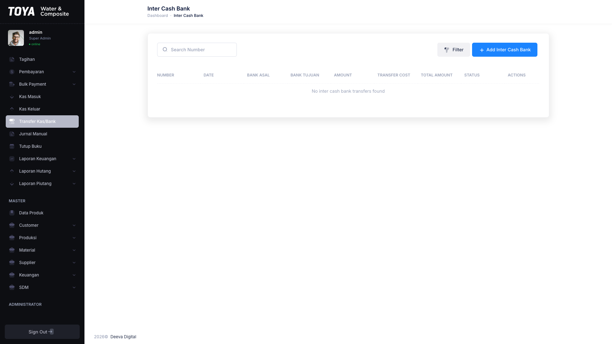Click the SDM sidebar icon
Screen dimensions: 612x344
click(x=12, y=288)
